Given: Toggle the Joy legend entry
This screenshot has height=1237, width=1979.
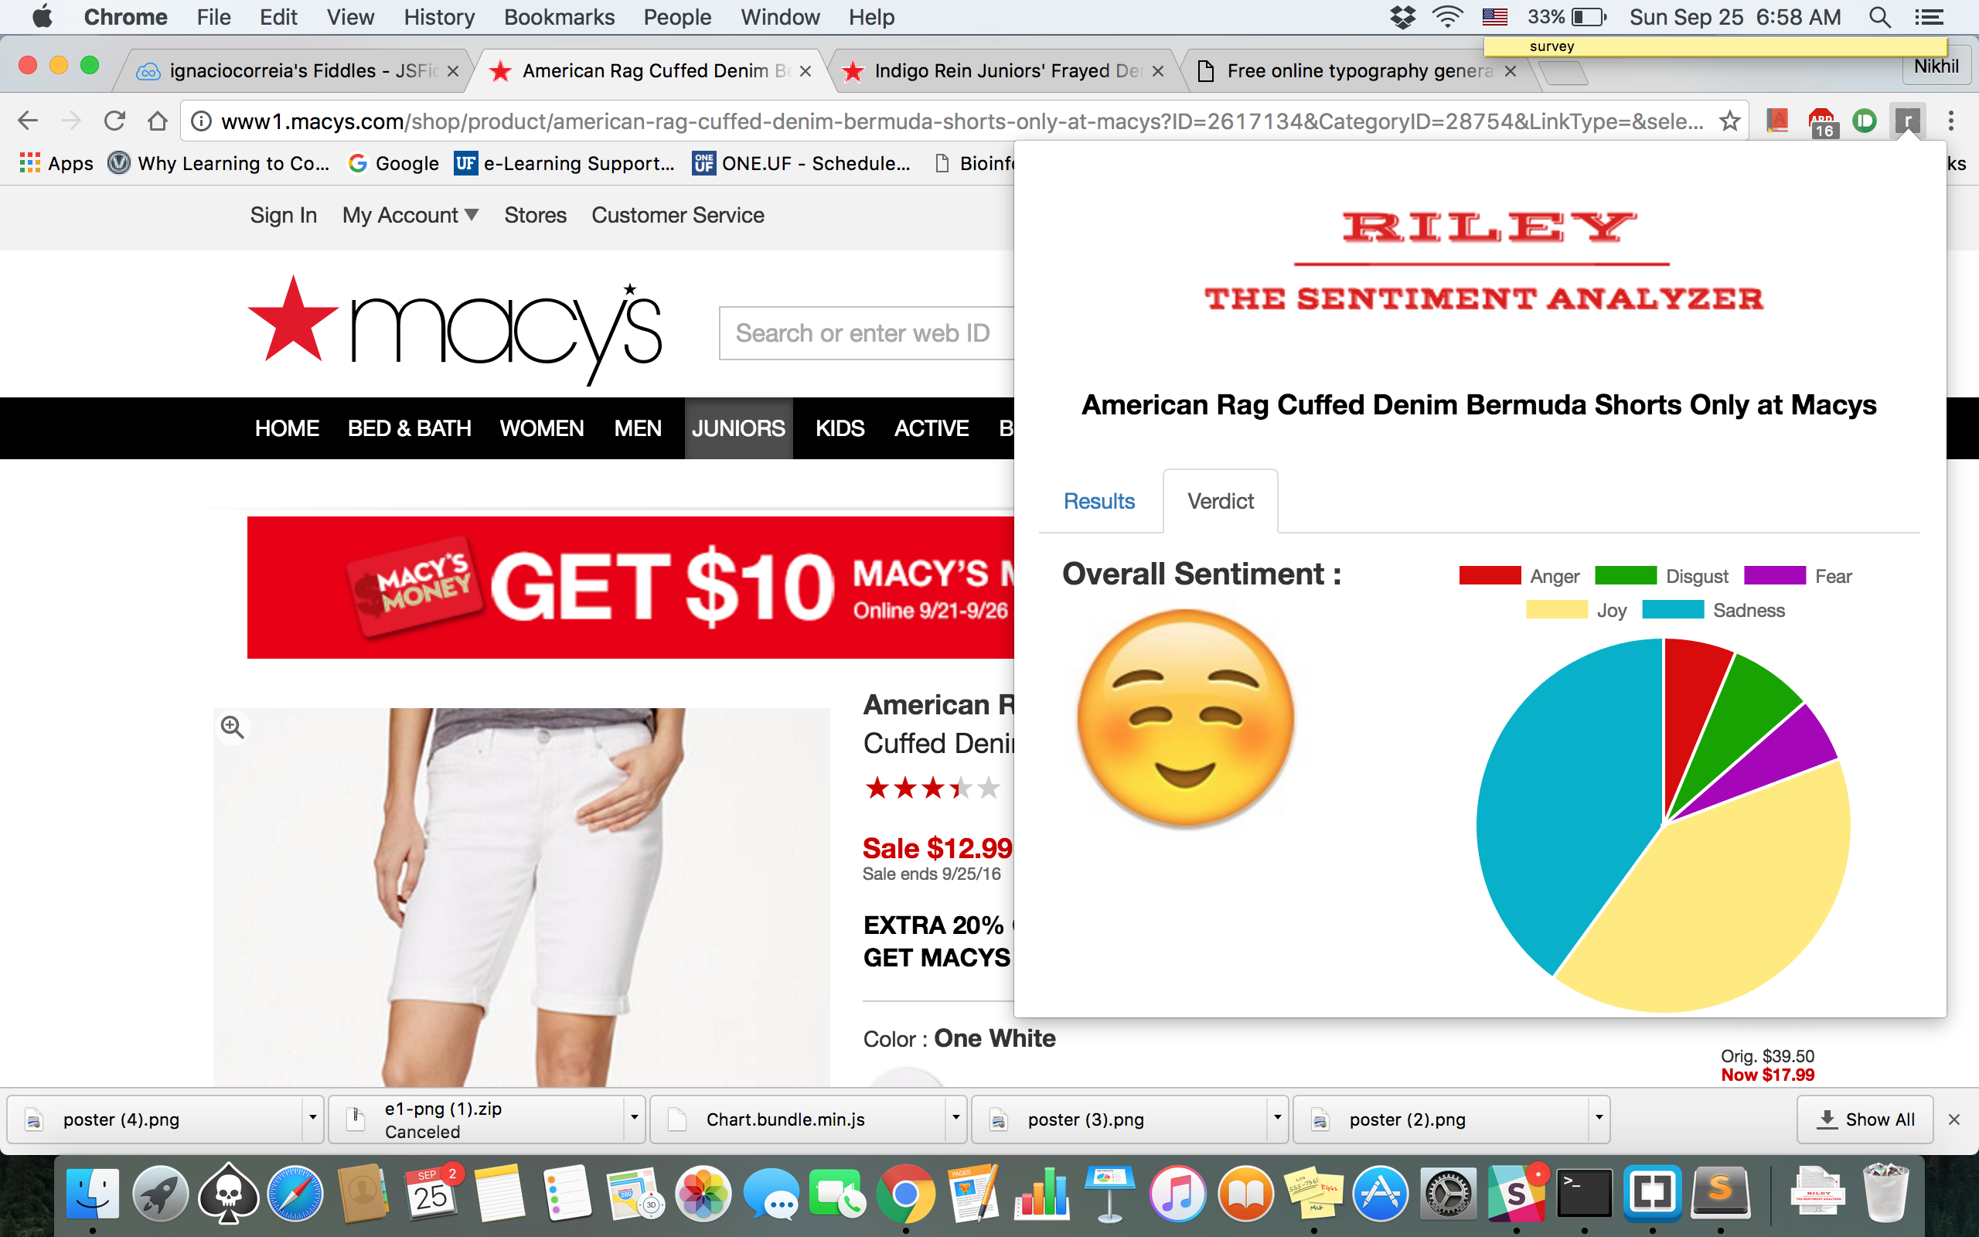Looking at the screenshot, I should 1575,610.
